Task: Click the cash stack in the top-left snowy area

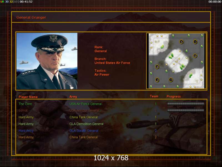Action: pyautogui.click(x=162, y=46)
